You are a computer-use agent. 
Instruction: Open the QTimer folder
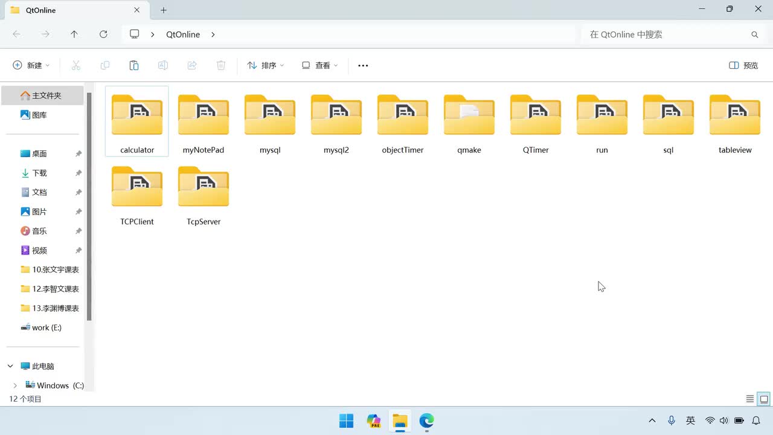(536, 121)
